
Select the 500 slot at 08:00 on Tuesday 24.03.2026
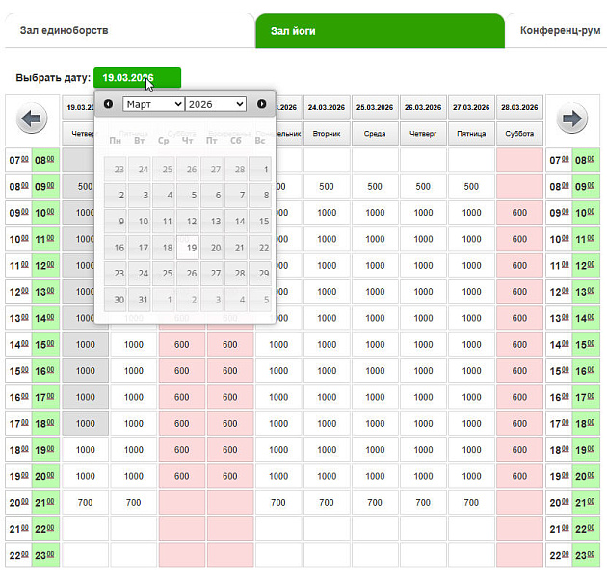click(x=327, y=186)
